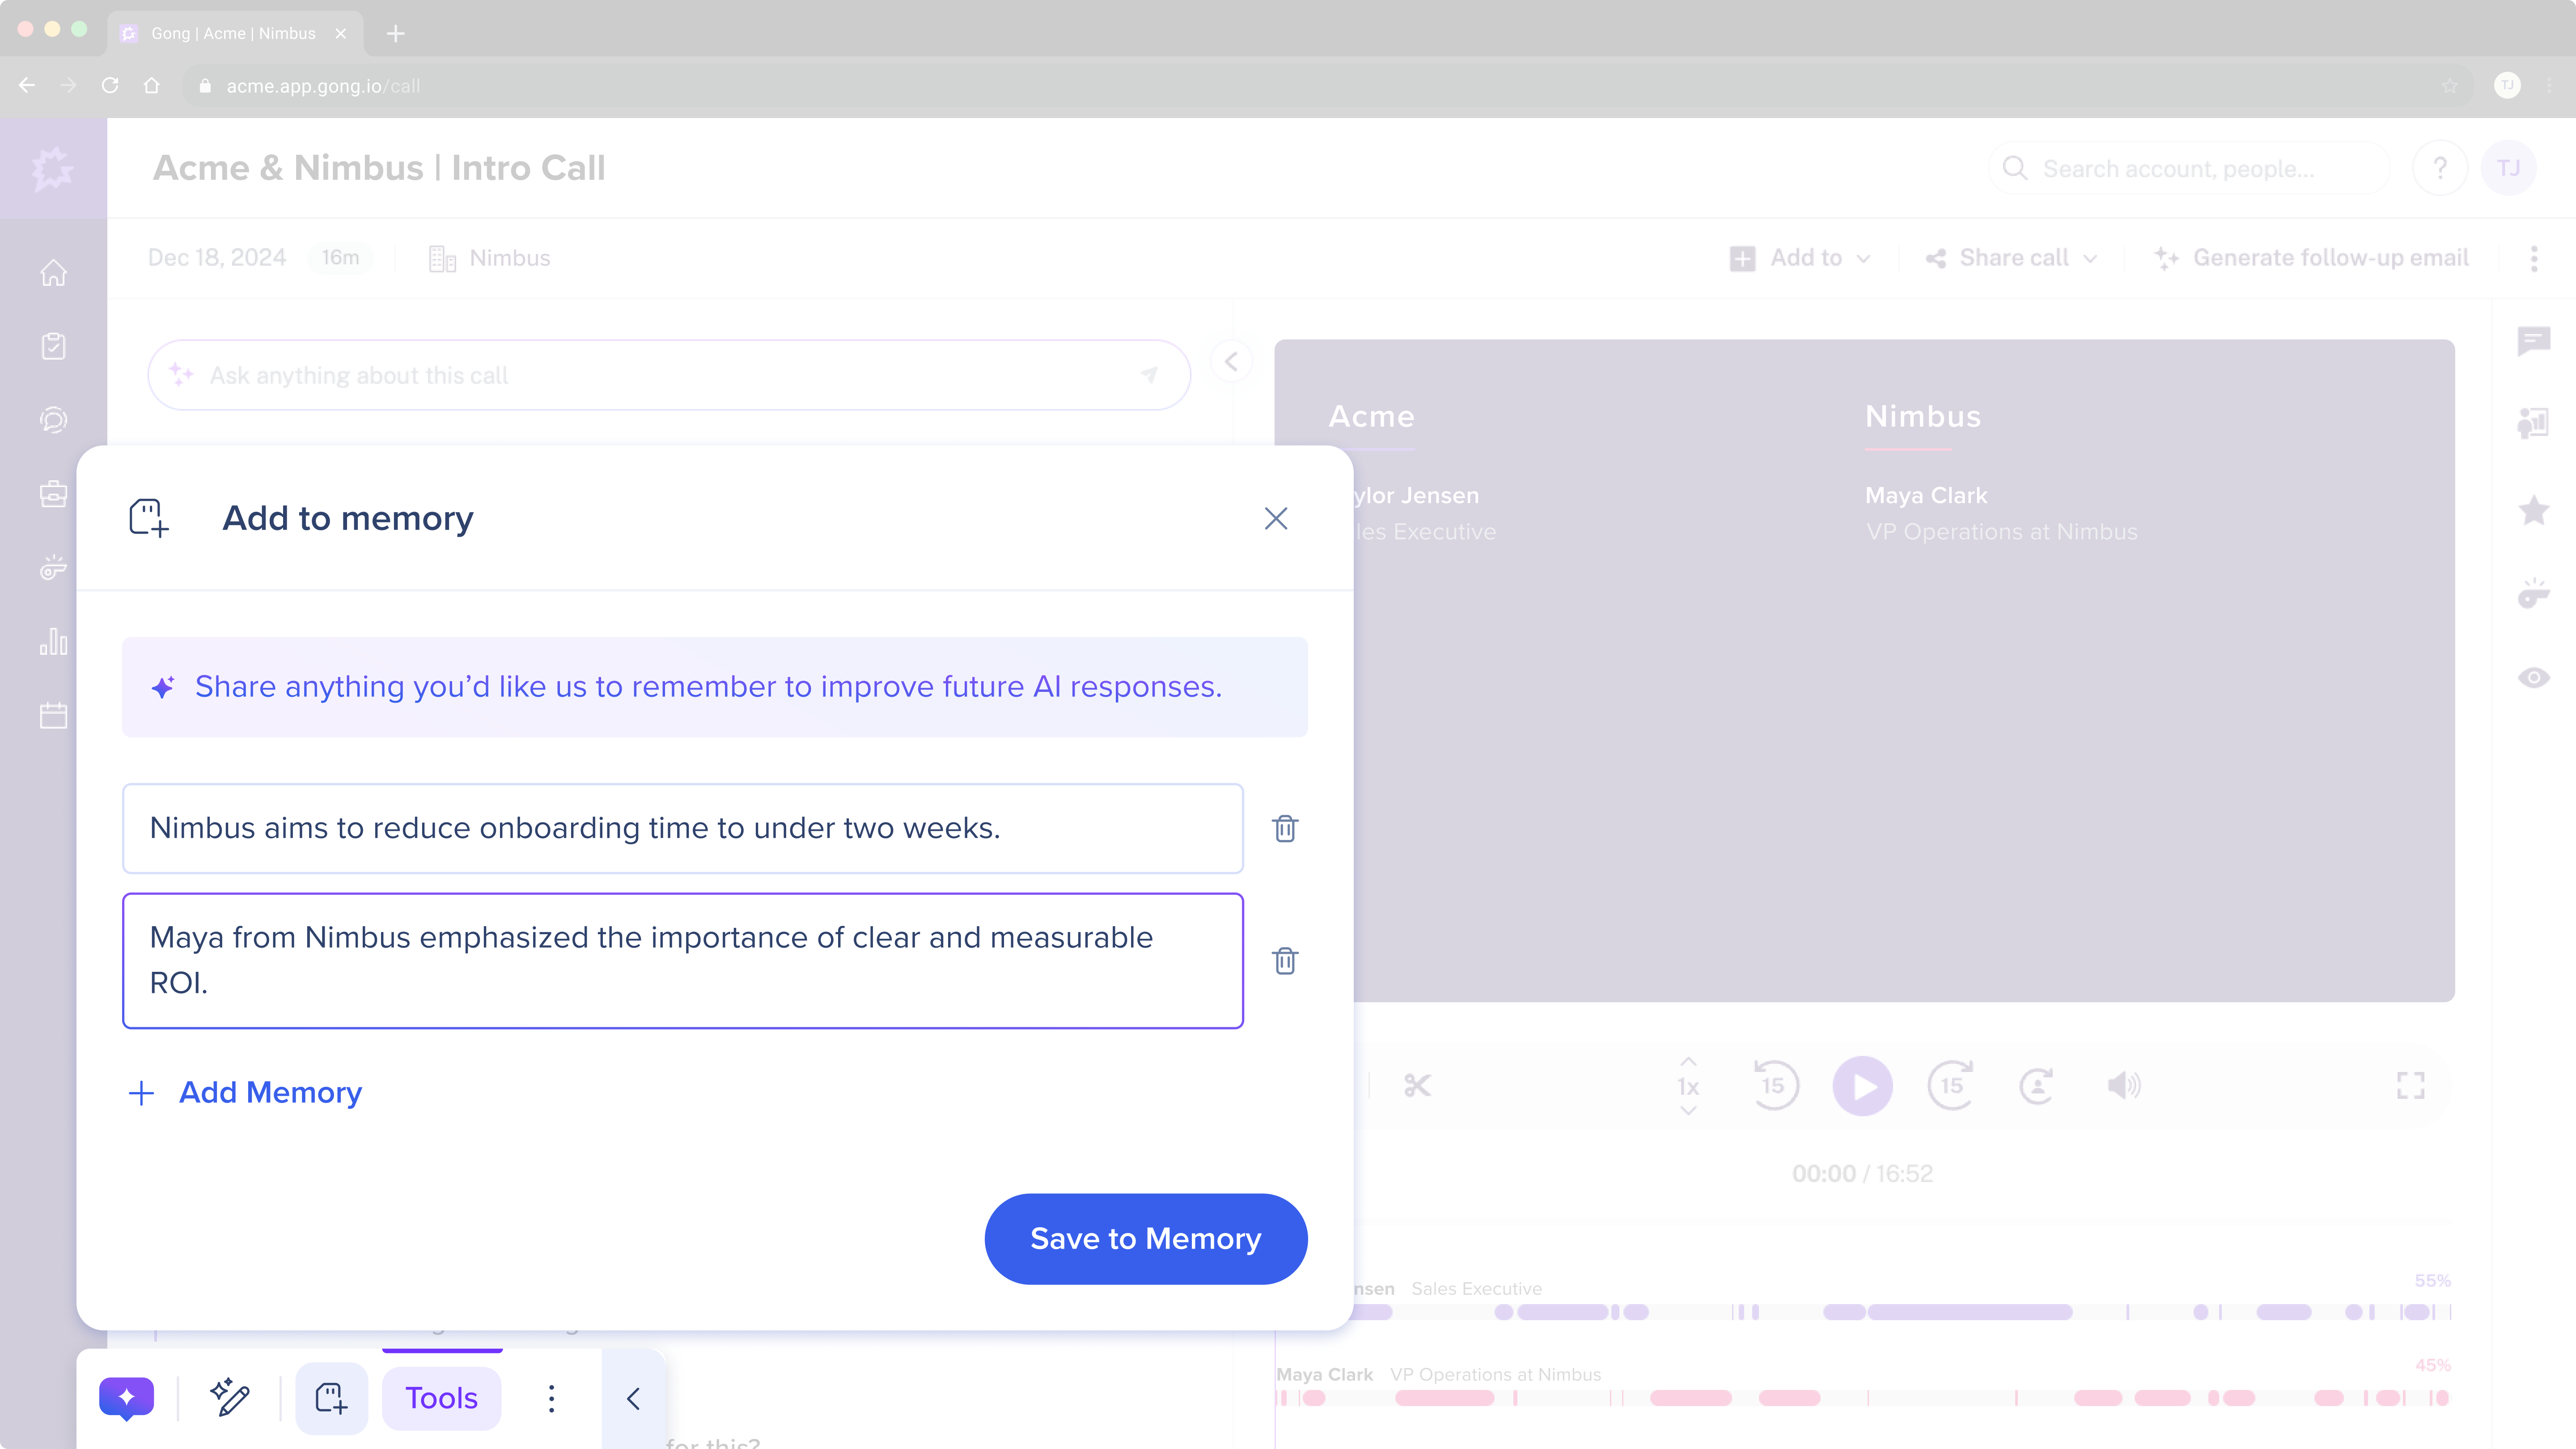Toggle the eye visibility icon
2576x1449 pixels.
tap(2533, 678)
